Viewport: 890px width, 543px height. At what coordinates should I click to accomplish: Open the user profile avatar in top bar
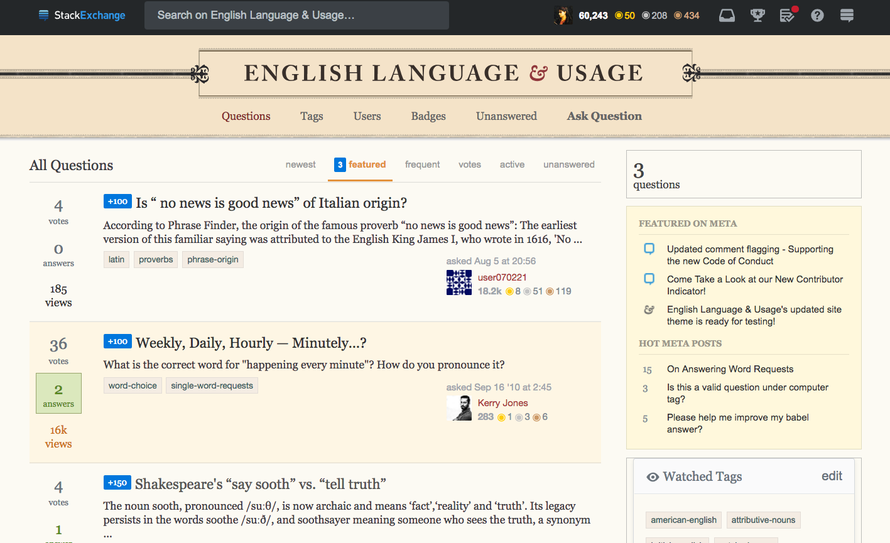pyautogui.click(x=563, y=15)
